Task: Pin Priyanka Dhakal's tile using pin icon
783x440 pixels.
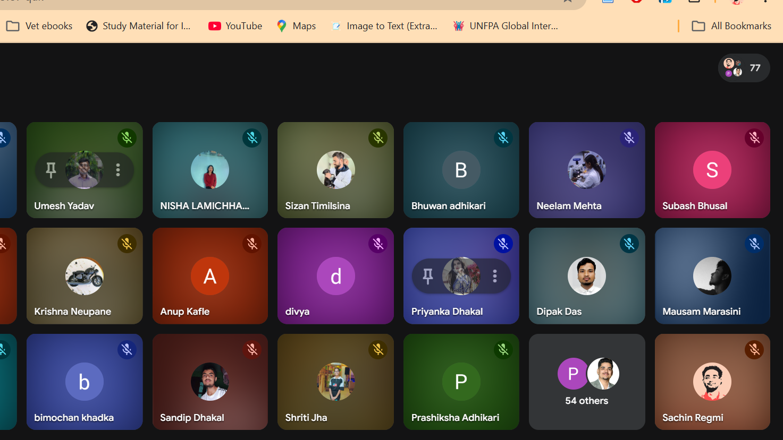Action: 428,276
